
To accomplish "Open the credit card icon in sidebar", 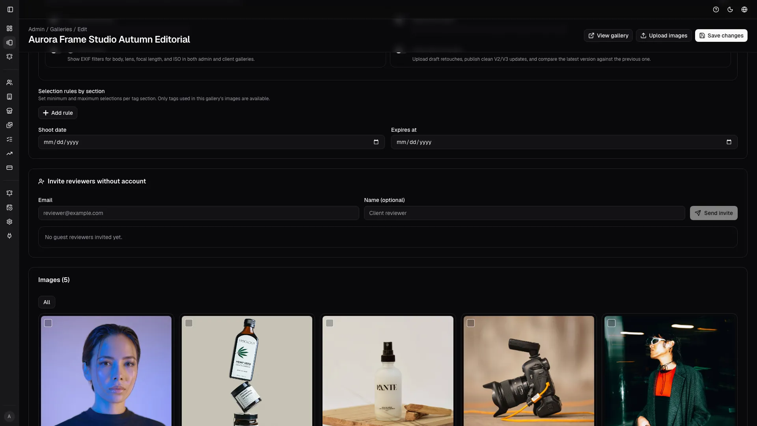I will [x=9, y=168].
